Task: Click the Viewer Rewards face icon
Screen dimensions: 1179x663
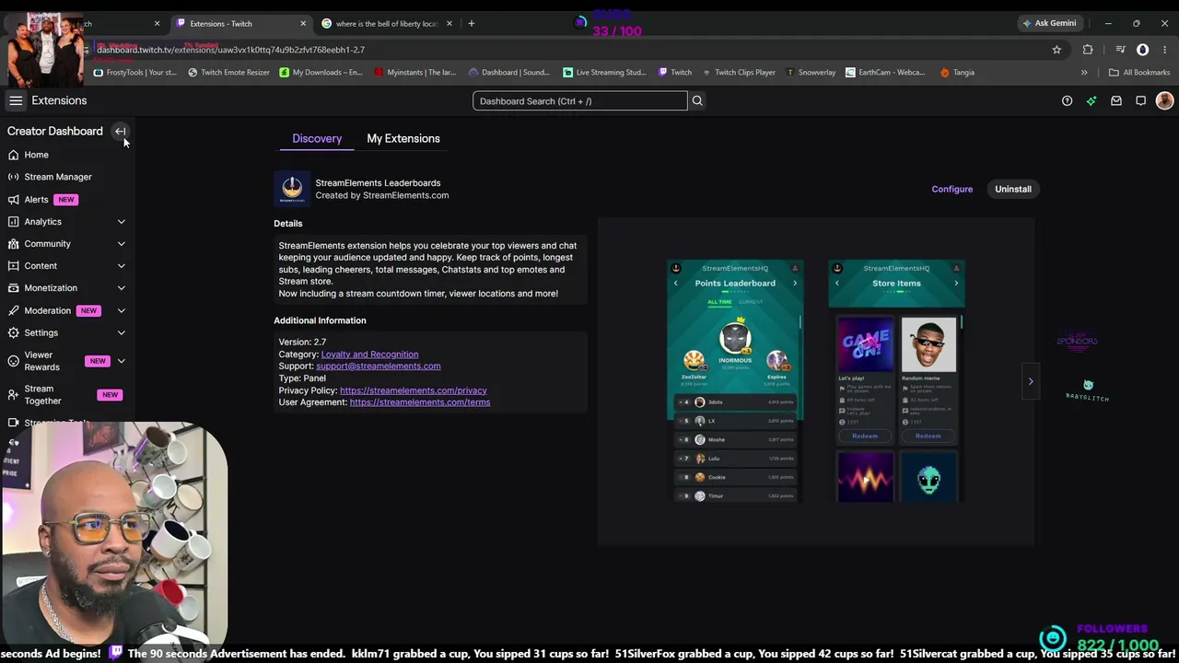Action: click(13, 361)
